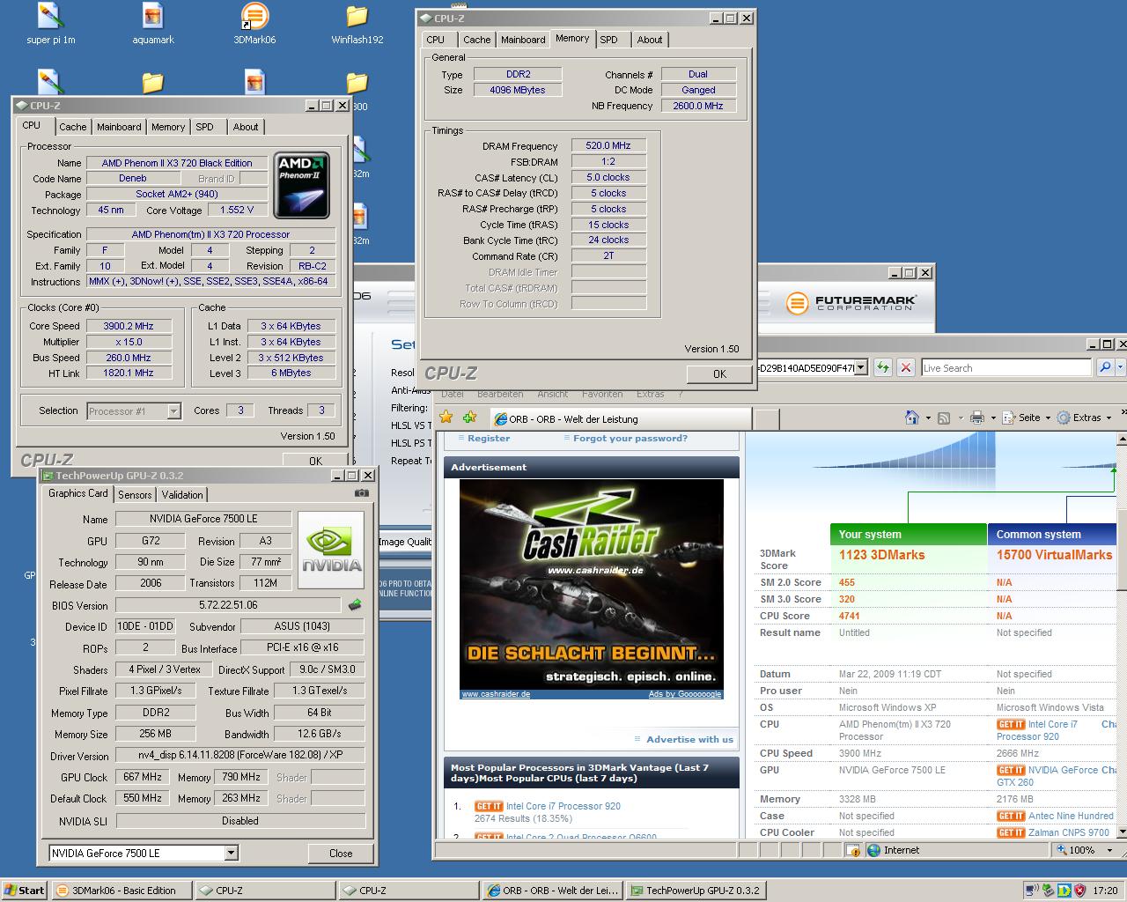Screen dimensions: 1127x902
Task: Click the Advertise with us link
Action: coord(689,739)
